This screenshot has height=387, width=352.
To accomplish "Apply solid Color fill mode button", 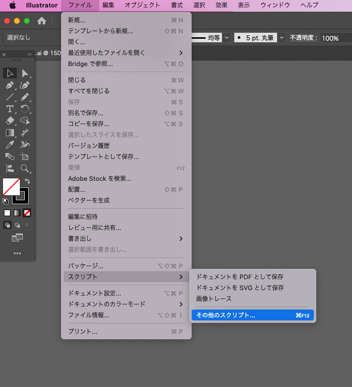I will pyautogui.click(x=7, y=213).
